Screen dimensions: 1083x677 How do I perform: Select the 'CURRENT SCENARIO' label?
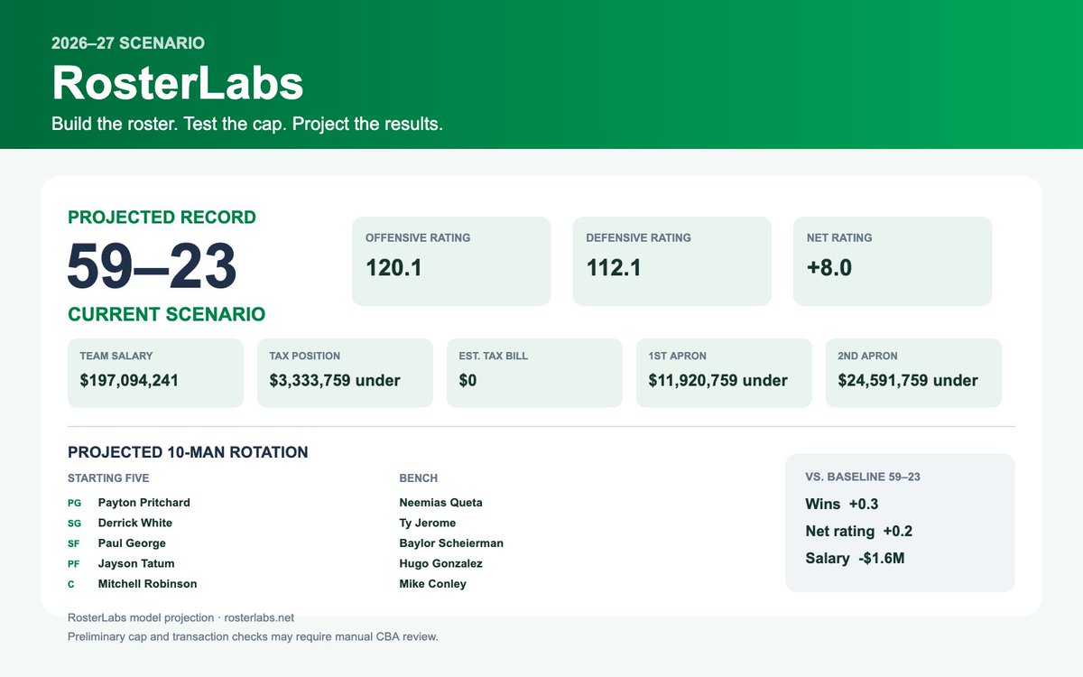pyautogui.click(x=166, y=314)
